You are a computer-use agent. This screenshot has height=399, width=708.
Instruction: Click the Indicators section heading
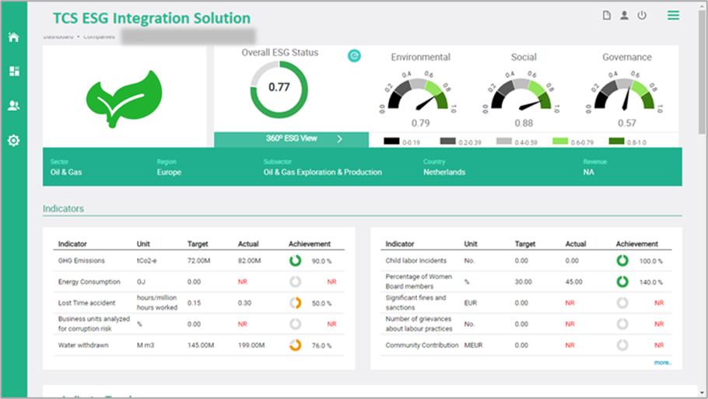click(x=63, y=209)
